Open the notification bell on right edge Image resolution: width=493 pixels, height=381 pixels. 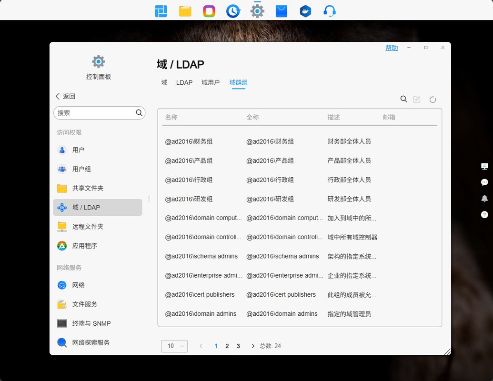pyautogui.click(x=484, y=199)
